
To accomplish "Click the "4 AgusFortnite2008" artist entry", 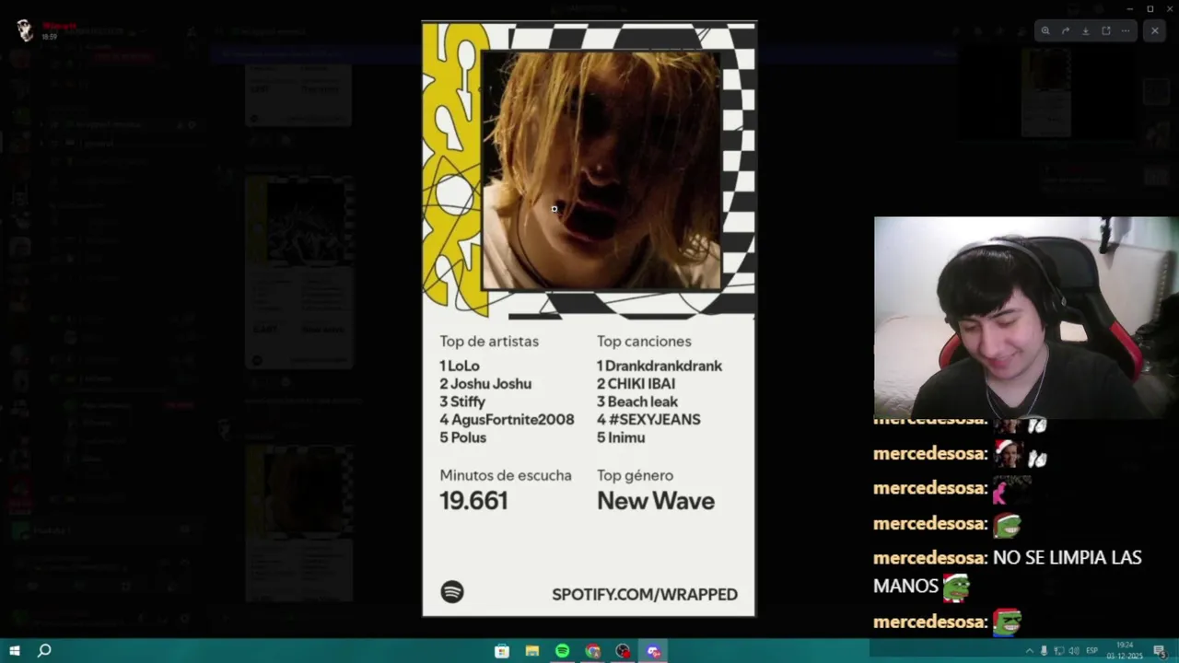I will [507, 420].
